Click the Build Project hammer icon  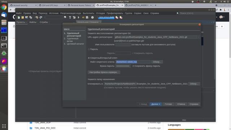(x=70, y=18)
